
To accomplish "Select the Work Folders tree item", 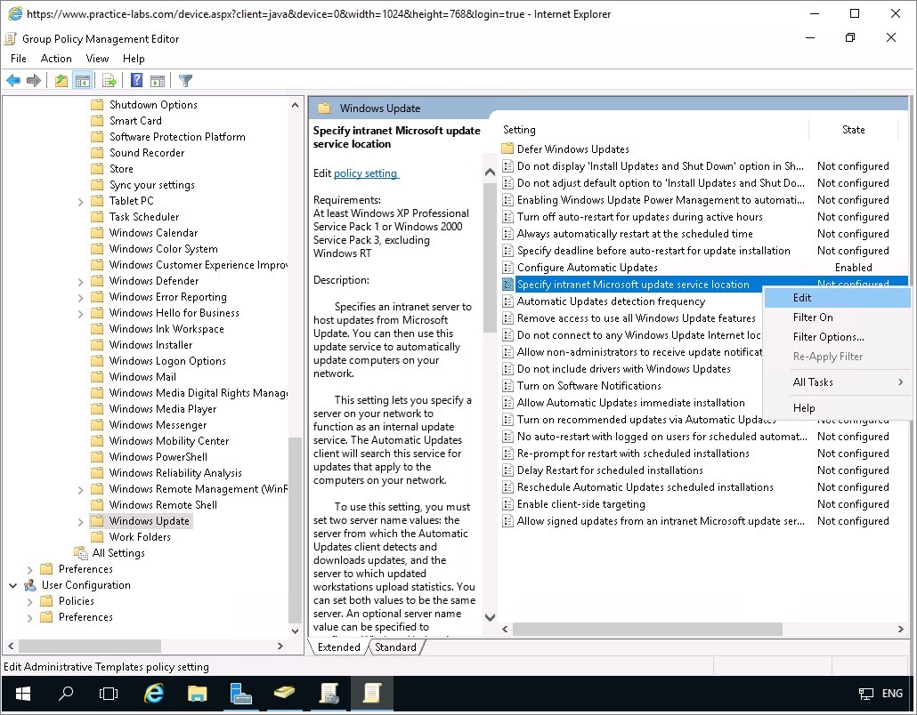I will coord(140,537).
